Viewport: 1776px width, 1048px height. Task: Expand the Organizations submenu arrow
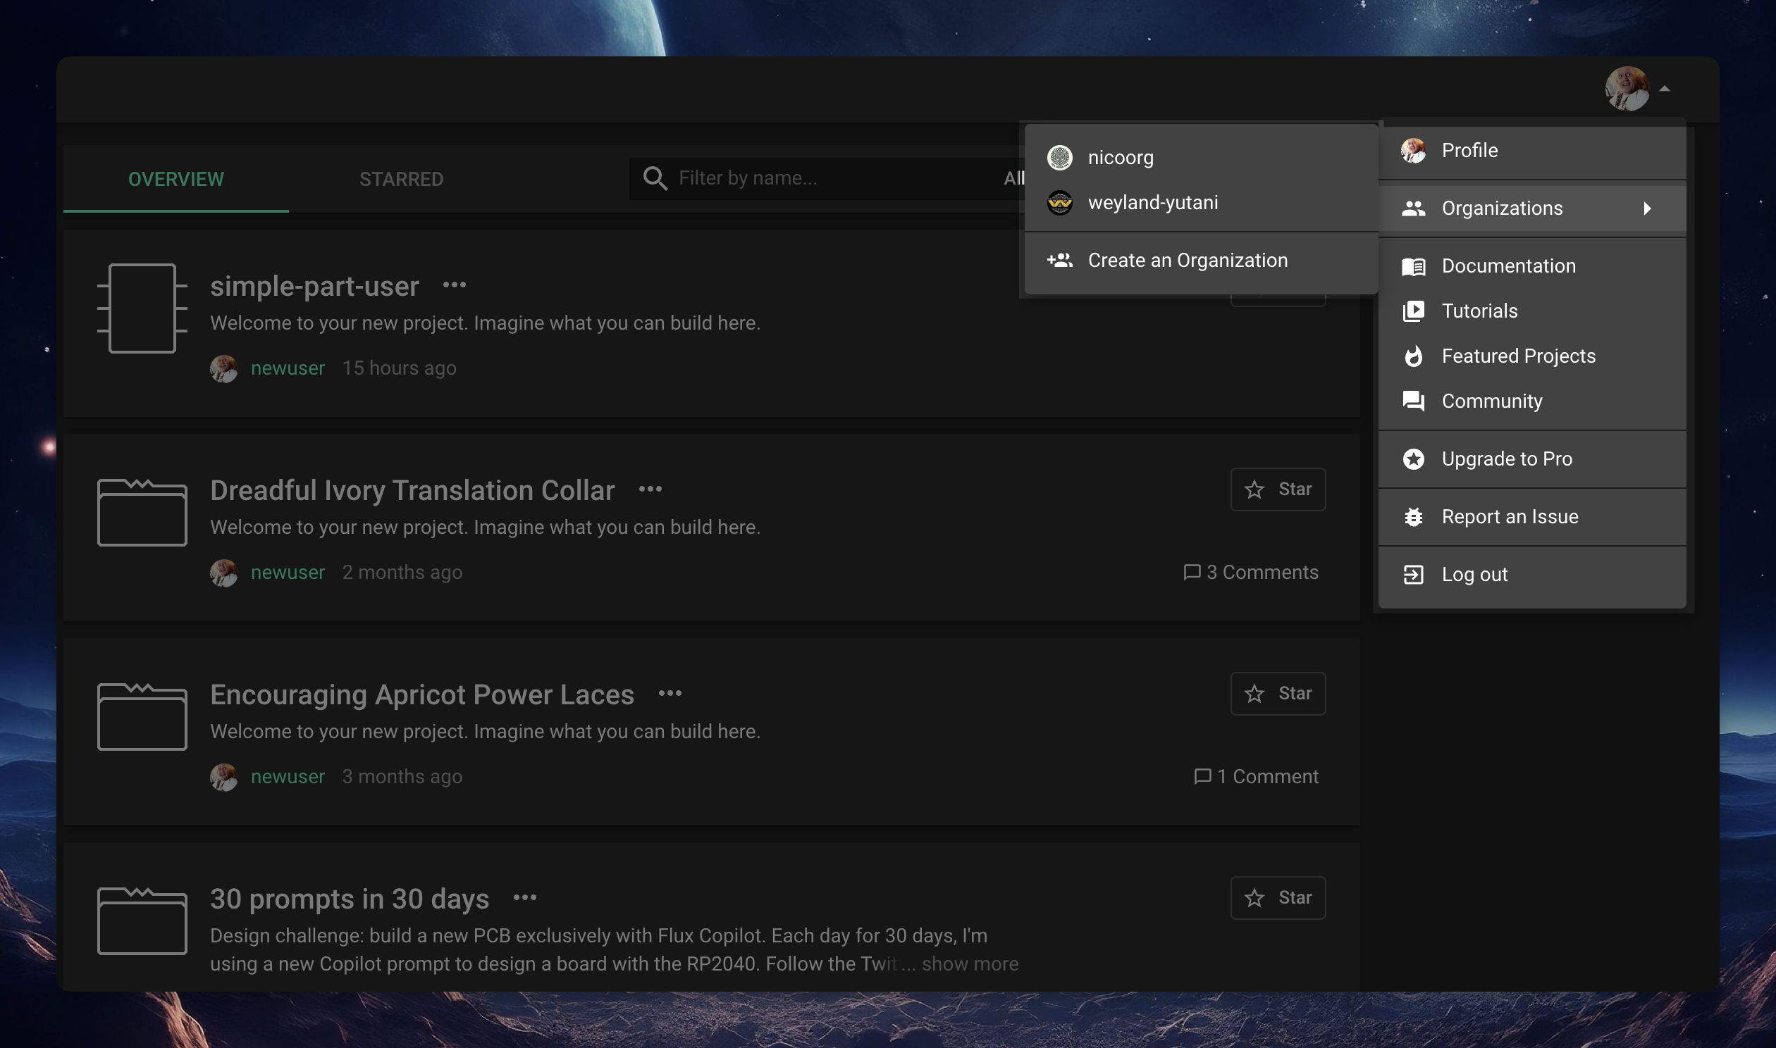coord(1647,208)
